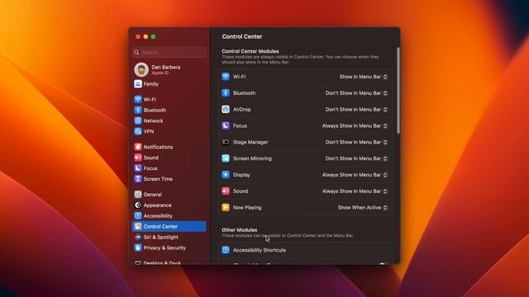Open Wi-Fi 'Show in Menu Bar' dropdown
Viewport: 529px width, 297px height.
coord(364,77)
